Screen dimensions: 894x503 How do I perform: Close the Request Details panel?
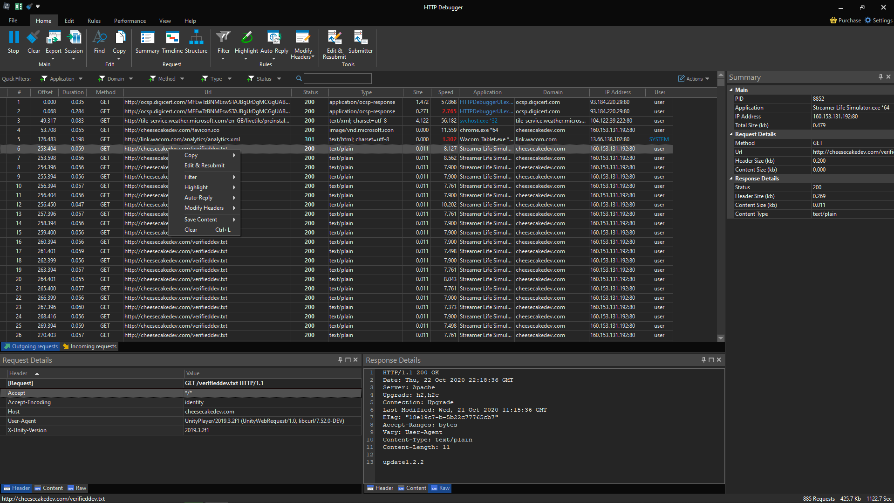[x=355, y=360]
